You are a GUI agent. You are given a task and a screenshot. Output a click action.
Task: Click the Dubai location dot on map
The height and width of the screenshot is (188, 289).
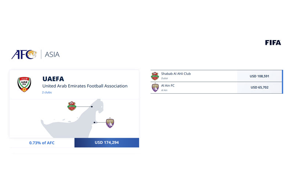92,106
